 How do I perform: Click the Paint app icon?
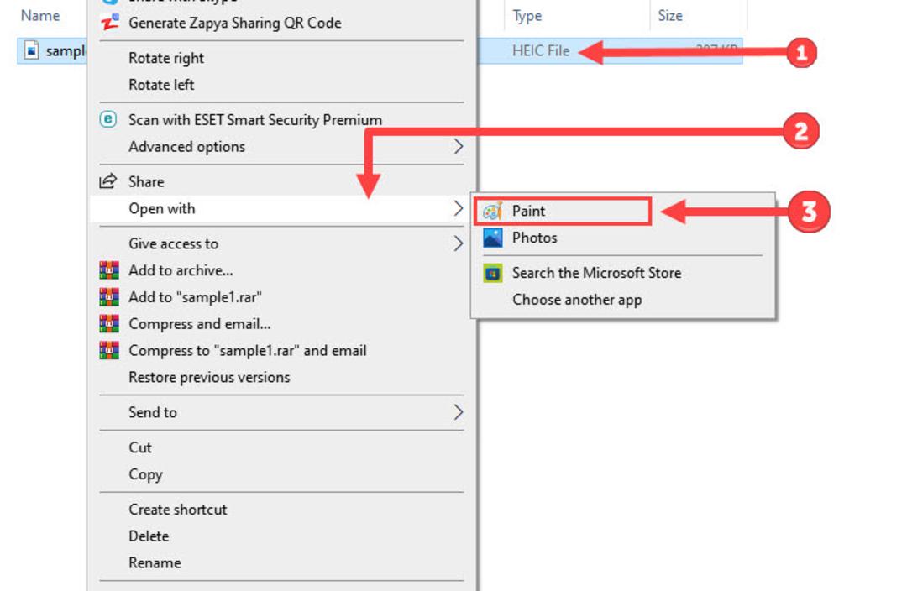[493, 211]
